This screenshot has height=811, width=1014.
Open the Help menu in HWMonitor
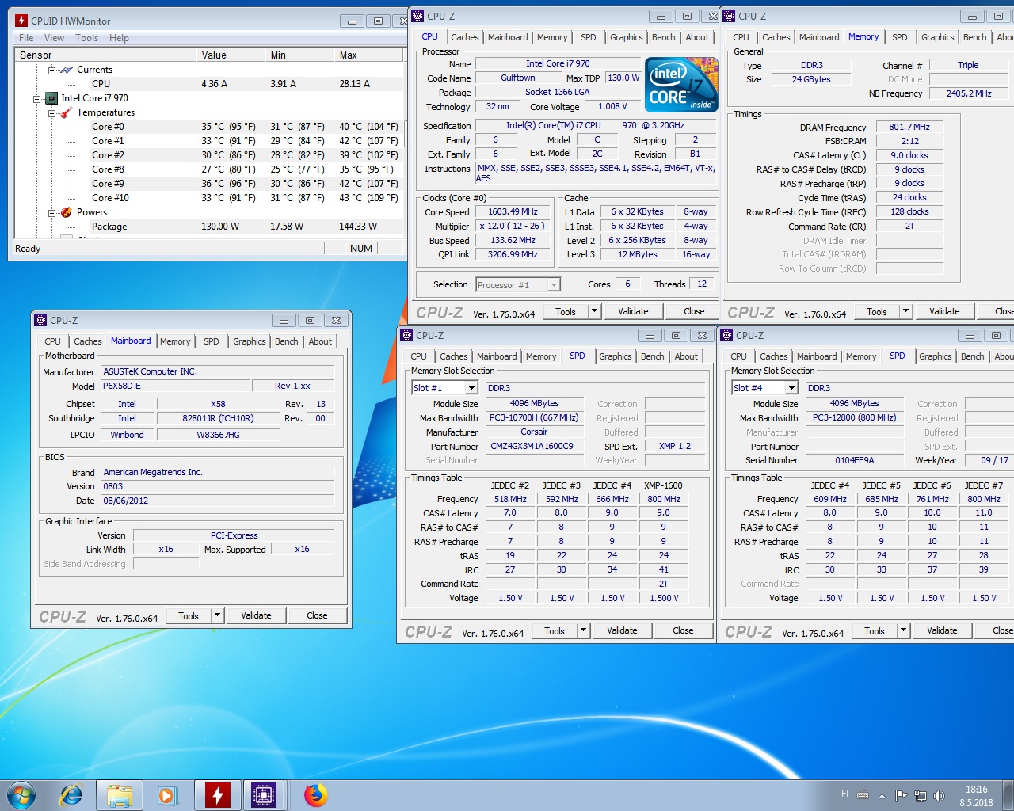(x=119, y=38)
